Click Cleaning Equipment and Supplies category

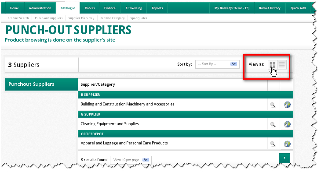tap(109, 124)
